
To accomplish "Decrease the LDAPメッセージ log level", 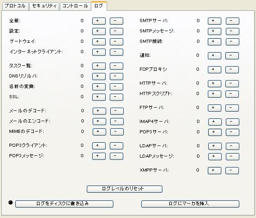I will click(x=233, y=157).
